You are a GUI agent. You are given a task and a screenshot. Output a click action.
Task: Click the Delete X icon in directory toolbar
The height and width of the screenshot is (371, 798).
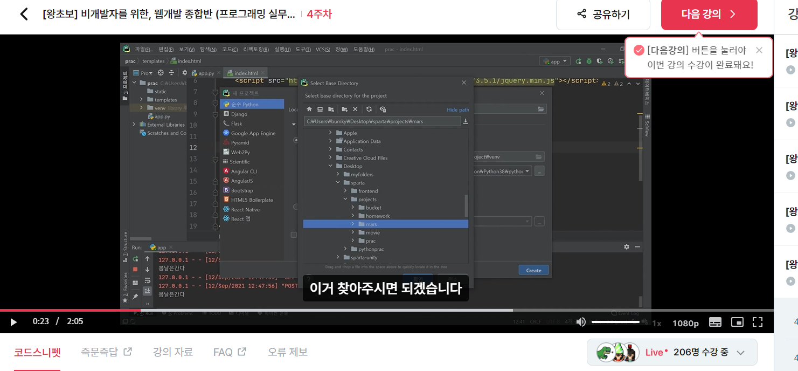click(355, 109)
